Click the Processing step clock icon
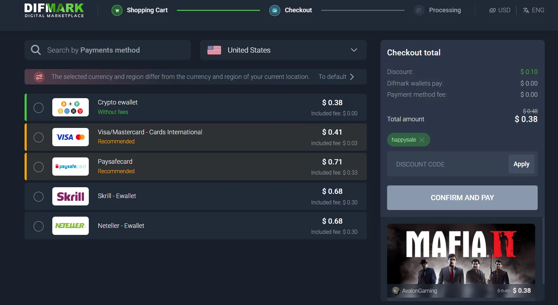558x305 pixels. point(419,11)
